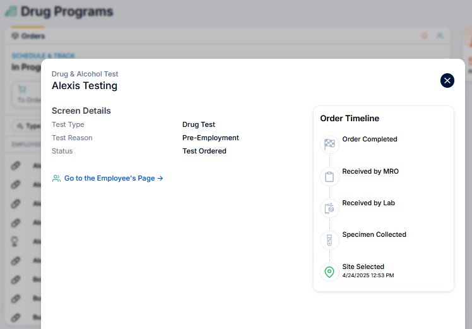Click the Drug Programs logo icon
Viewport: 472px width, 329px height.
pos(10,12)
